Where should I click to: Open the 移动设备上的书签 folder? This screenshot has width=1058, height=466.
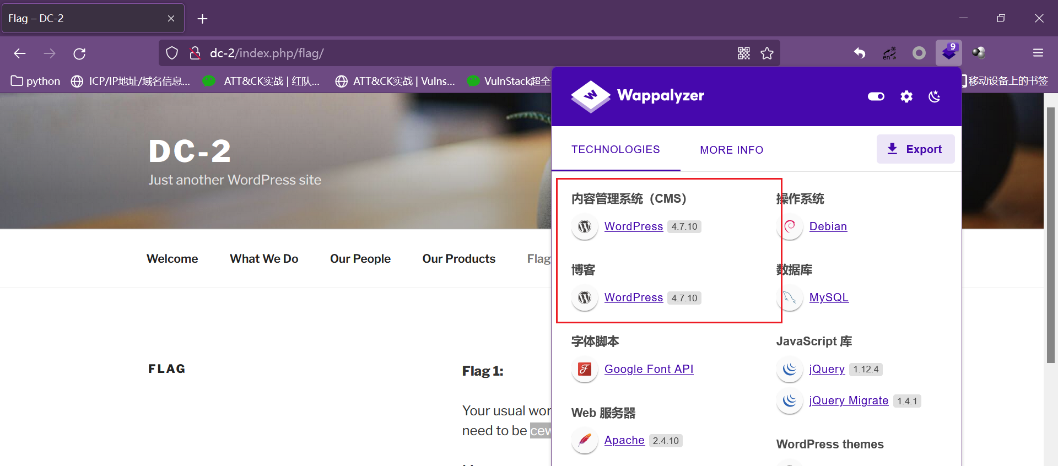1005,81
